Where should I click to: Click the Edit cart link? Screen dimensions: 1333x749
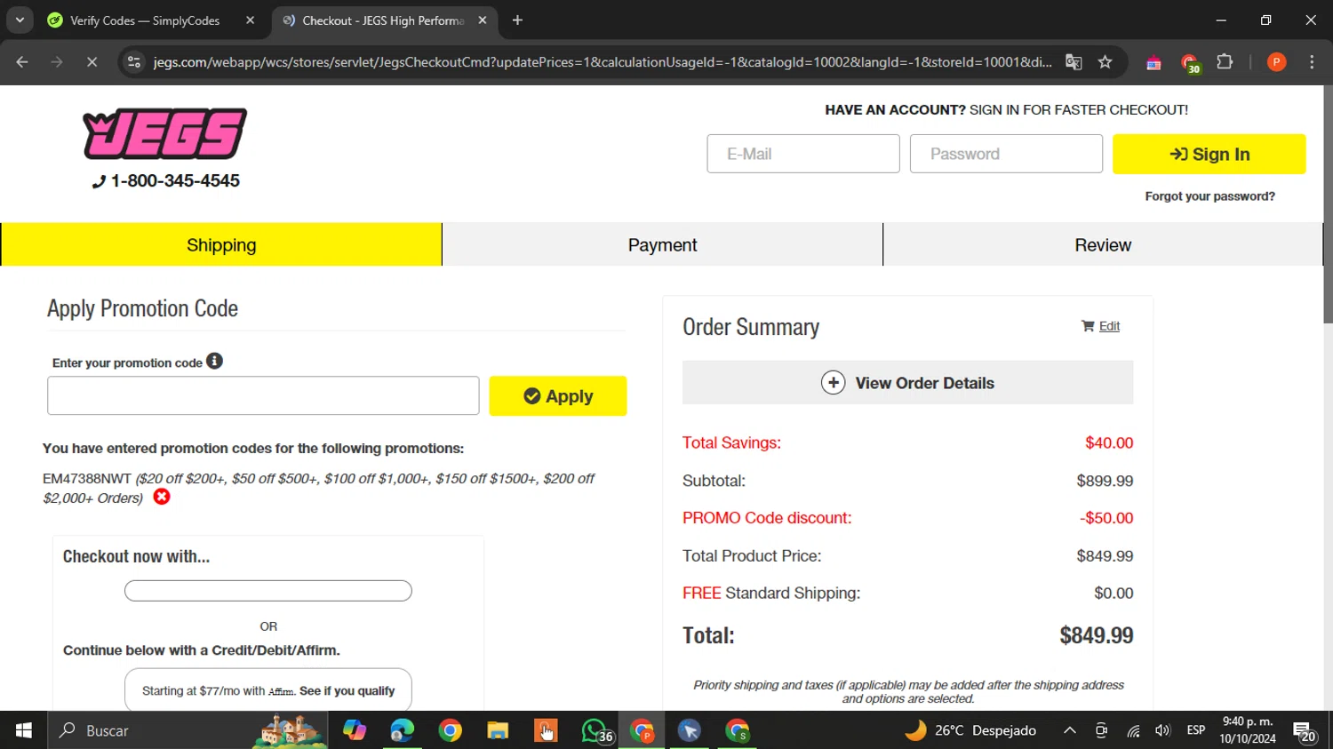pos(1109,326)
